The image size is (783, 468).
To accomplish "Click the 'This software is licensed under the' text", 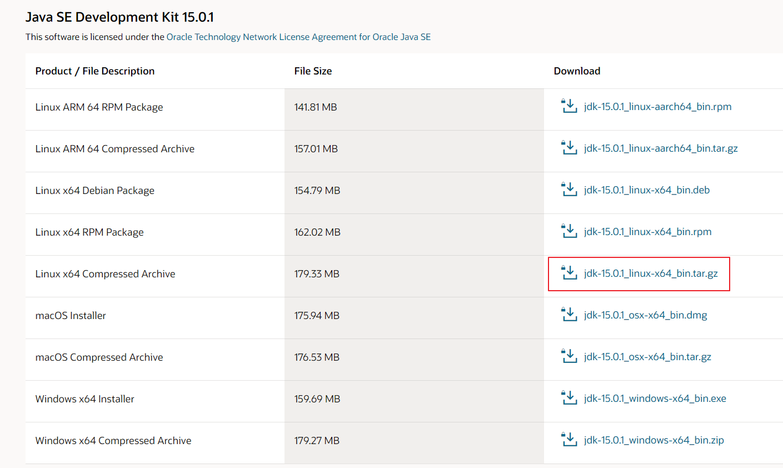I will pyautogui.click(x=95, y=37).
